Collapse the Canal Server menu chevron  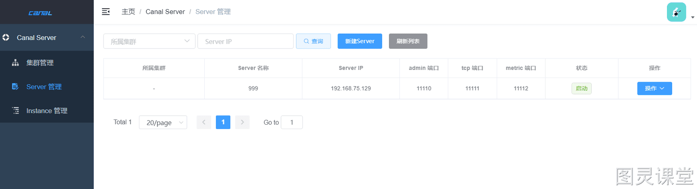coord(83,37)
